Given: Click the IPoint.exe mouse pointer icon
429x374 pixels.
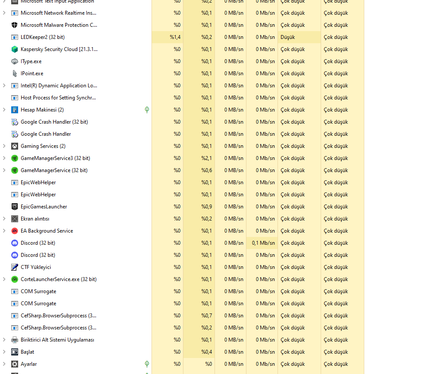Looking at the screenshot, I should [15, 74].
